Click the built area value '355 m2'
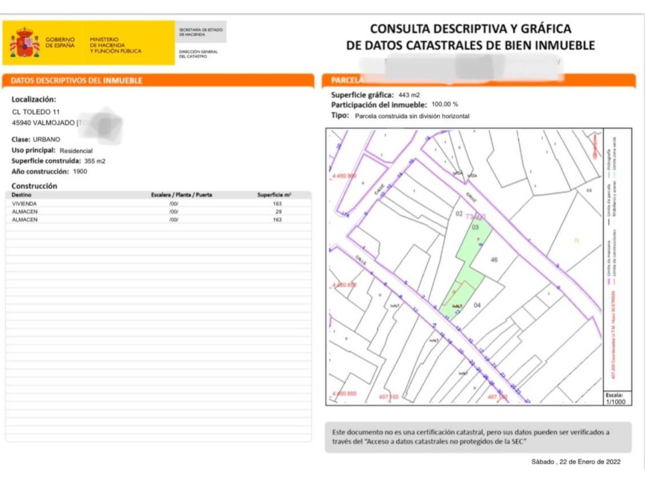The width and height of the screenshot is (645, 483). (x=95, y=161)
